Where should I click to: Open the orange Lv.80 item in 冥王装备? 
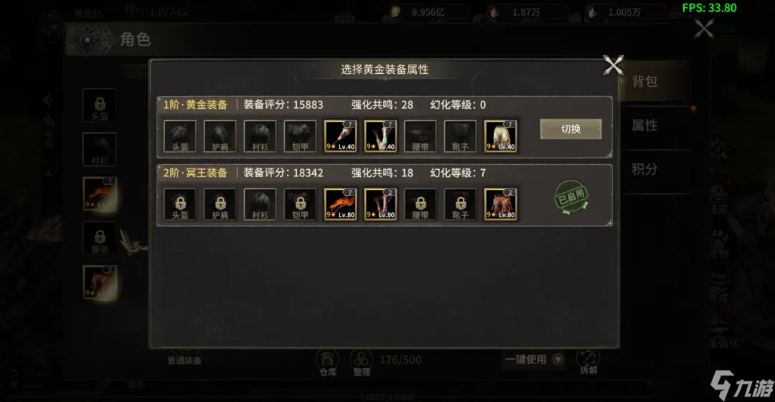coord(340,204)
